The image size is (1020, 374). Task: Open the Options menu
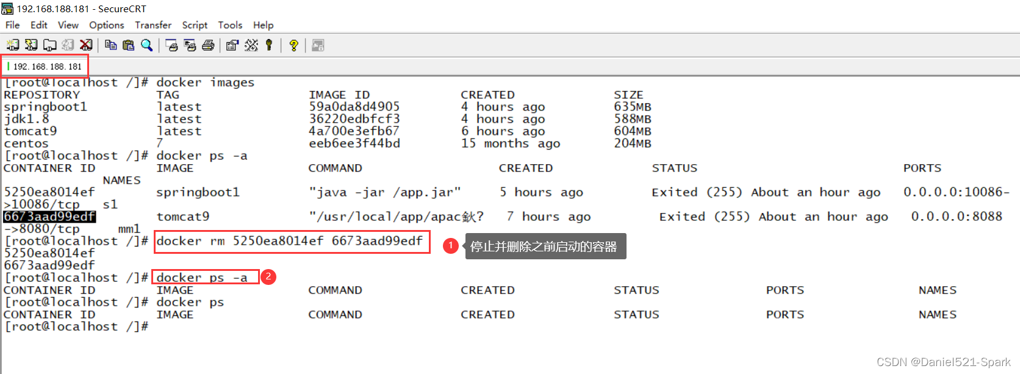(106, 25)
